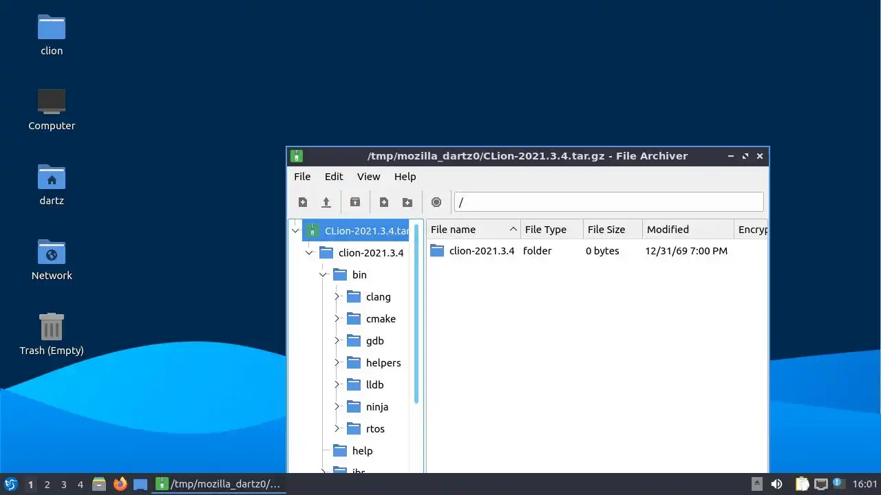881x495 pixels.
Task: Open the dartz home folder icon
Action: click(52, 184)
